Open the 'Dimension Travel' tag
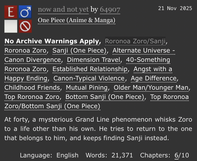The image size is (197, 161). click(95, 60)
